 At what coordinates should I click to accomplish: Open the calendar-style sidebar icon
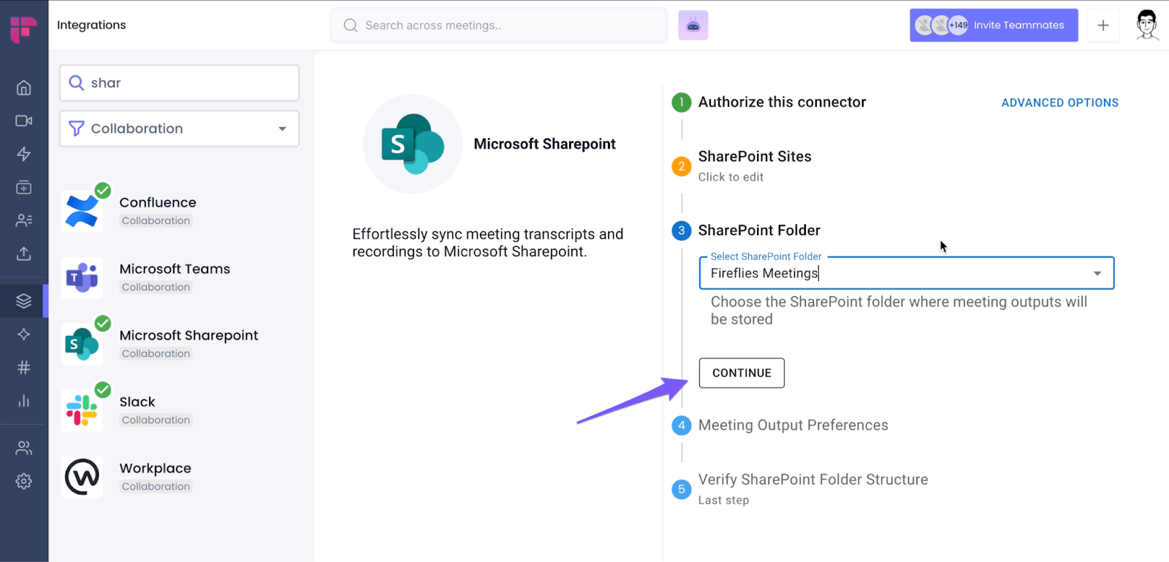pos(23,188)
